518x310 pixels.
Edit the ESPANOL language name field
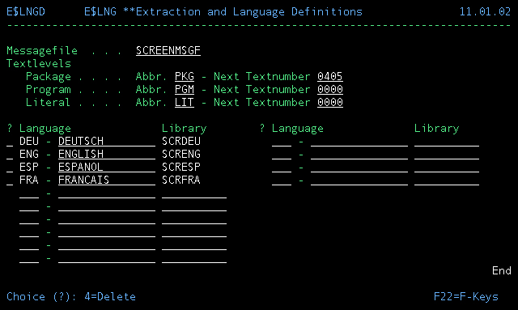coord(107,167)
